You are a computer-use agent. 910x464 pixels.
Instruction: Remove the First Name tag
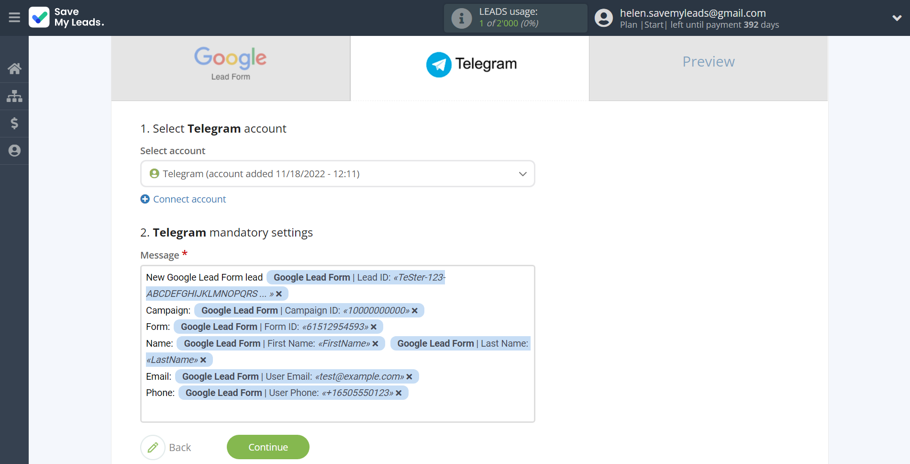tap(376, 344)
